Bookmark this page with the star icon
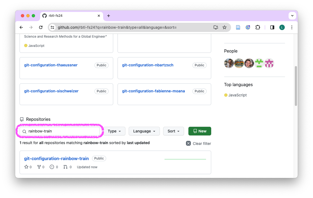This screenshot has height=198, width=313. pyautogui.click(x=225, y=27)
